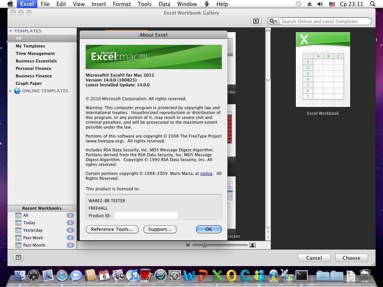Open Time Machine dock icon
Viewport: 383px width, 287px height.
click(160, 275)
